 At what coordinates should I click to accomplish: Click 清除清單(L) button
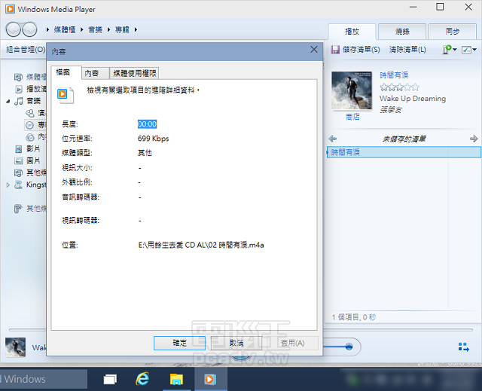click(407, 50)
